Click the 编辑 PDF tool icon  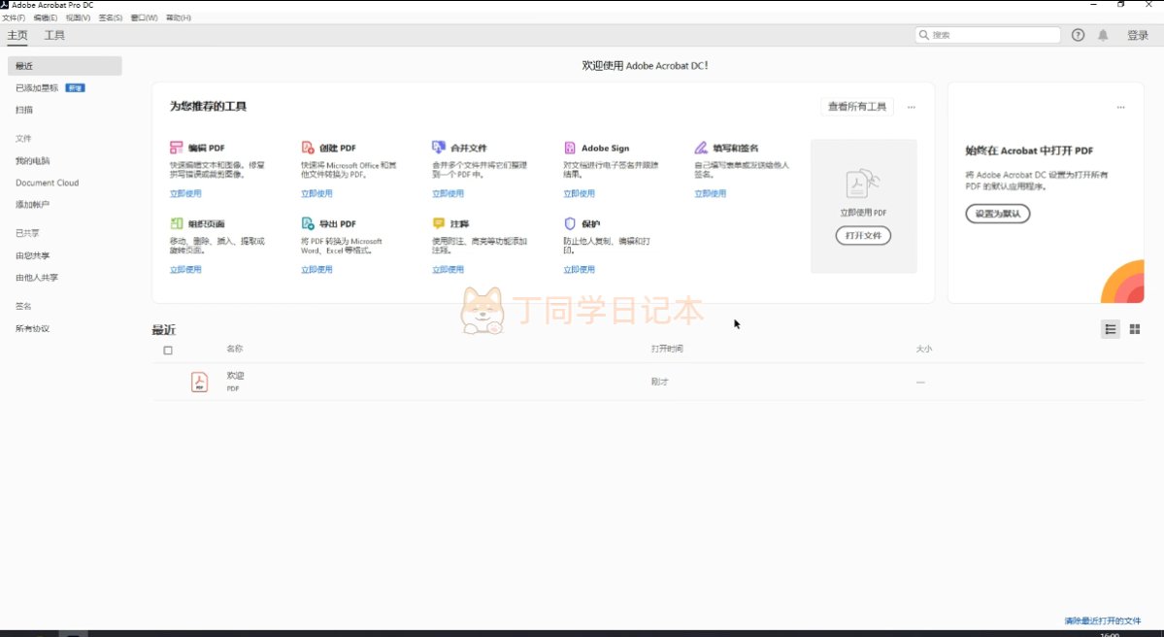[x=176, y=148]
